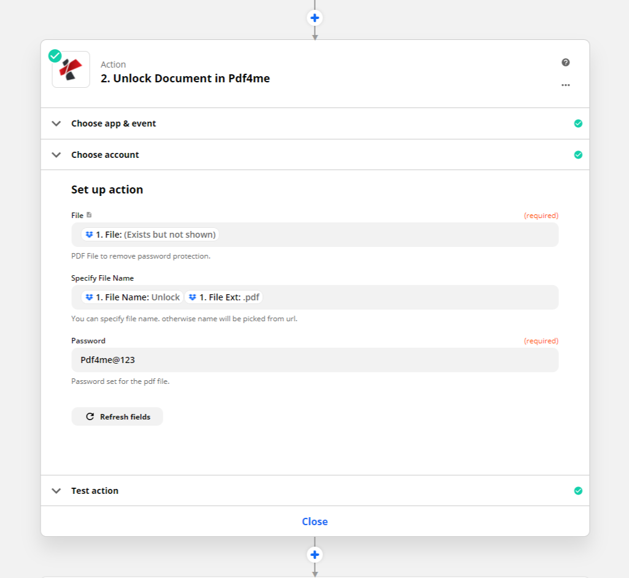Viewport: 629px width, 578px height.
Task: Click the green check beside Test action
Action: [578, 490]
